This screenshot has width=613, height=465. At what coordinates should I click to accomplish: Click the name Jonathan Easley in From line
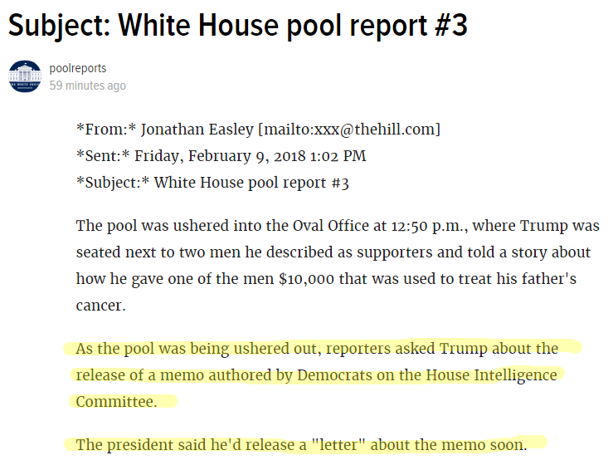[x=197, y=130]
